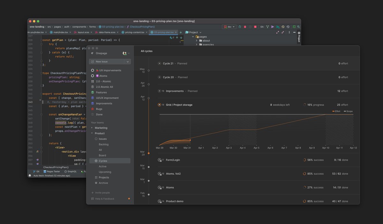Click the user avatar in Onepage sidebar

tap(124, 53)
